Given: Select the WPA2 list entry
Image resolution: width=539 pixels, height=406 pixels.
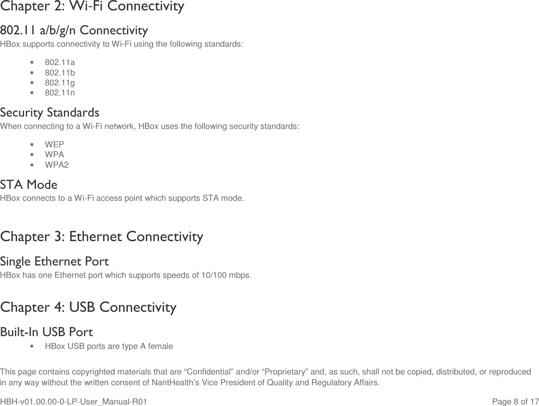Looking at the screenshot, I should (x=57, y=165).
